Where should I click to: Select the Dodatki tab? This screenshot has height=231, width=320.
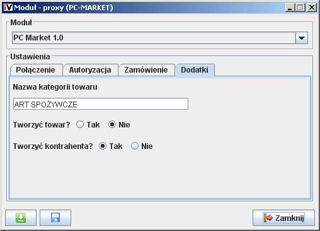(195, 70)
